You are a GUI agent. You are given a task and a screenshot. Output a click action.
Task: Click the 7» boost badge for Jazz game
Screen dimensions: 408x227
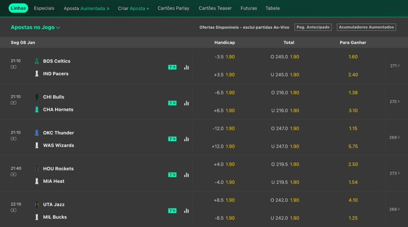pyautogui.click(x=172, y=211)
